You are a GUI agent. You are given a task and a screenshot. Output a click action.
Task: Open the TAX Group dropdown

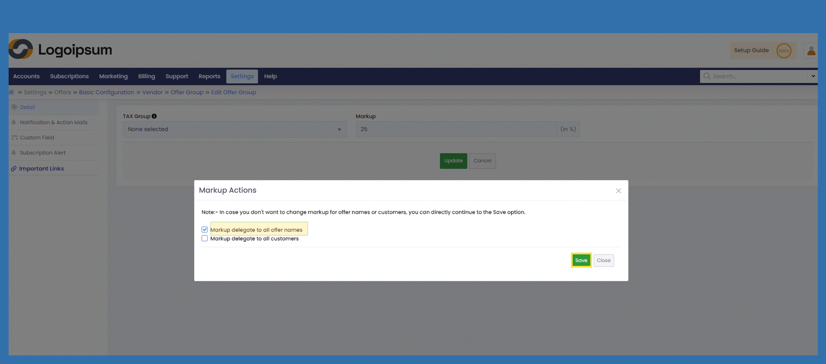pos(234,129)
